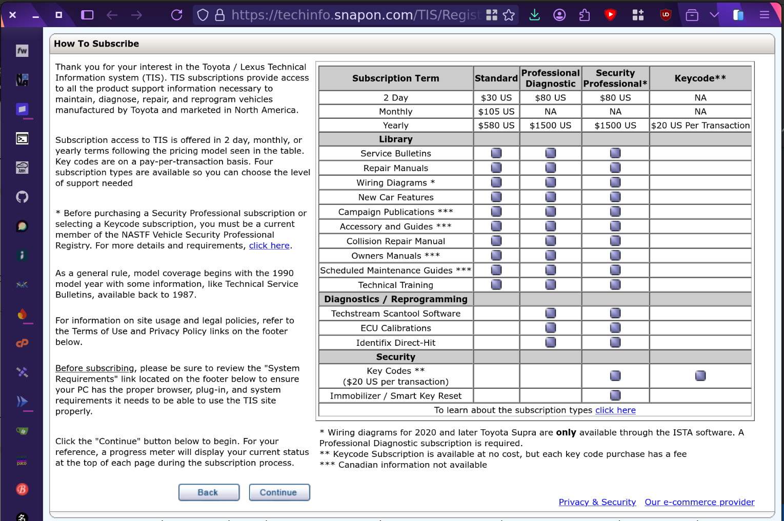Screen dimensions: 784x521
Task: Open the browser hamburger menu
Action: coord(765,15)
